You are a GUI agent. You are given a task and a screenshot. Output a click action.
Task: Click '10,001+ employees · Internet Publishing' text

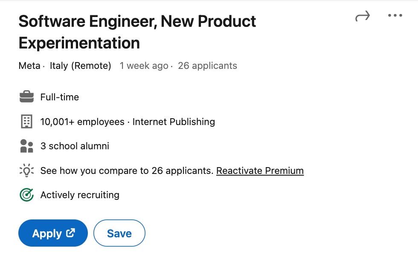[x=128, y=122]
